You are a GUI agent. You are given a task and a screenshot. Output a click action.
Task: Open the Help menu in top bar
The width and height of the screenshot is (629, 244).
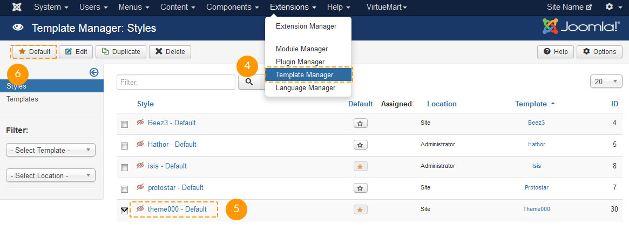click(339, 7)
